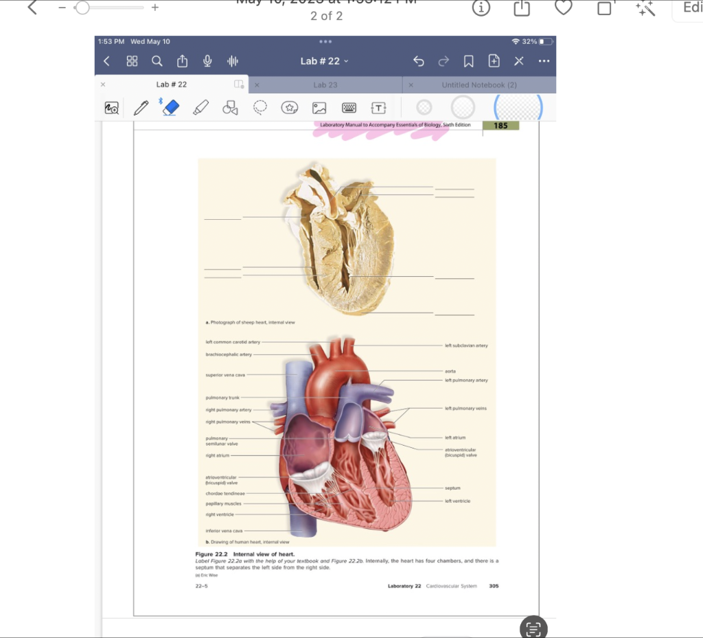Open the Lasso selection tool
Viewport: 703px width, 638px height.
point(260,108)
